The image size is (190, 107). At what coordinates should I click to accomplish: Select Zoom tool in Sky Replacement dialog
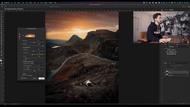pos(20,38)
